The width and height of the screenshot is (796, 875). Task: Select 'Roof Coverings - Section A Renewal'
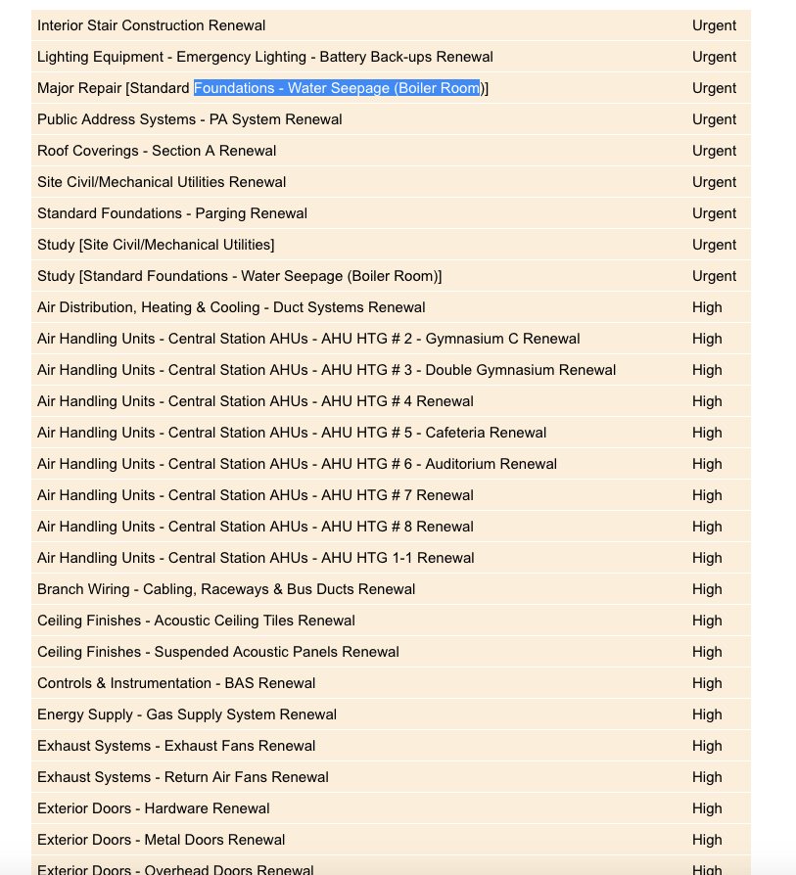pyautogui.click(x=157, y=151)
